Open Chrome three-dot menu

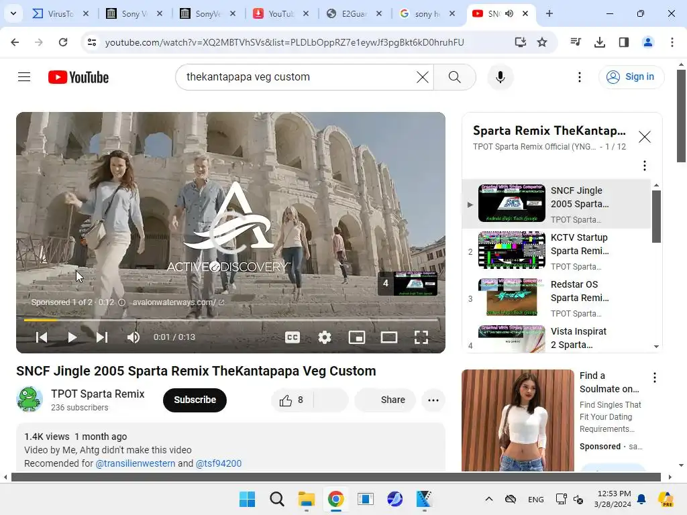[x=672, y=42]
